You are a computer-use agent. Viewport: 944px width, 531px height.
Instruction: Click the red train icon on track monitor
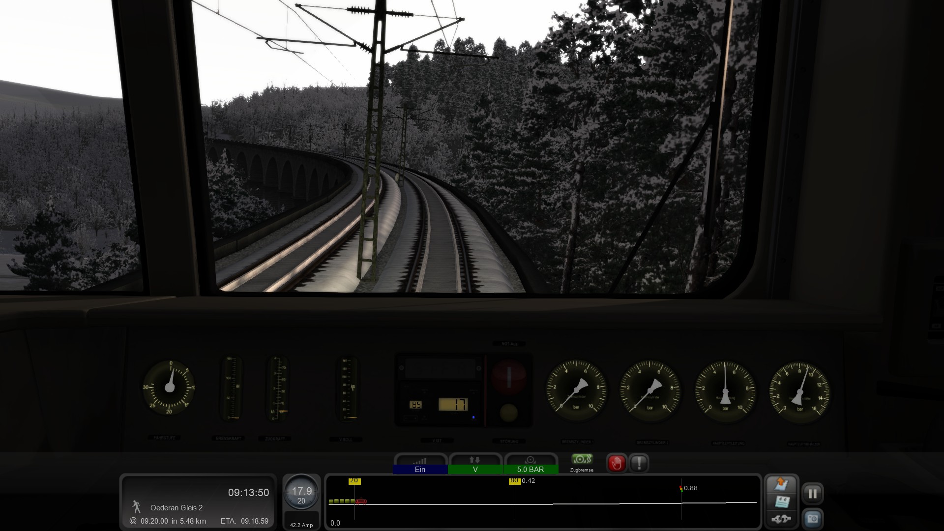coord(361,501)
